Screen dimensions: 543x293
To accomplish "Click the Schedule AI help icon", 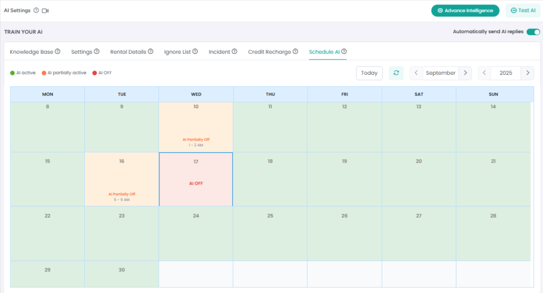I will 344,51.
